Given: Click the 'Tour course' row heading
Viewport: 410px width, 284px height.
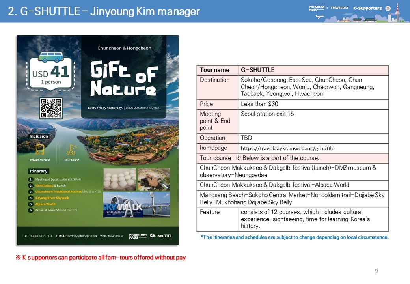Looking at the screenshot, I should point(293,158).
